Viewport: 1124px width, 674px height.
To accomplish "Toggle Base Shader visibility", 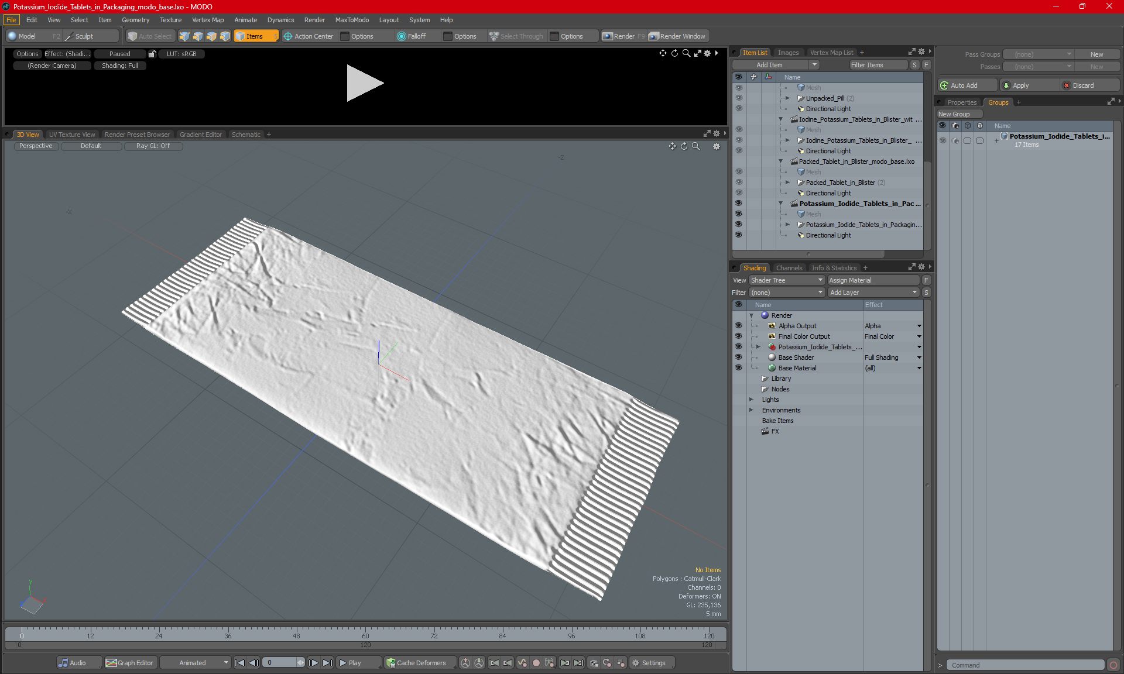I will (x=738, y=357).
